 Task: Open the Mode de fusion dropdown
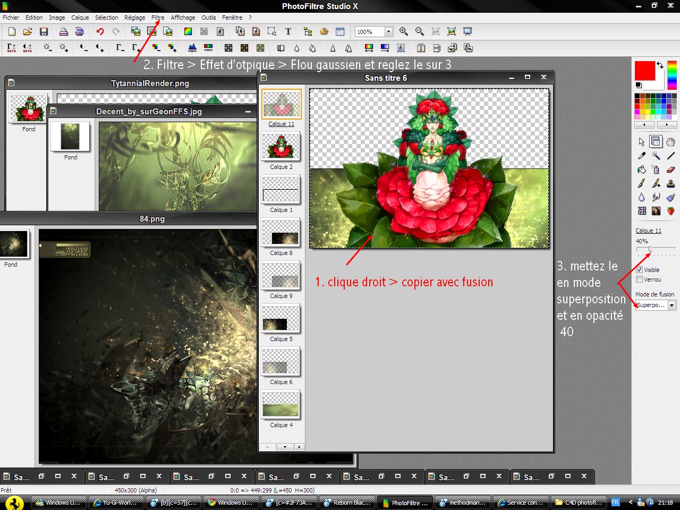[x=671, y=305]
